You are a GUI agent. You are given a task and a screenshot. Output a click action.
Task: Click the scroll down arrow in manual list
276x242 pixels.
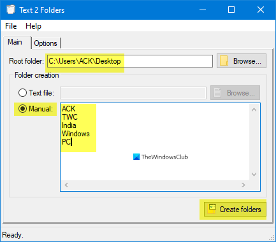tap(254, 174)
